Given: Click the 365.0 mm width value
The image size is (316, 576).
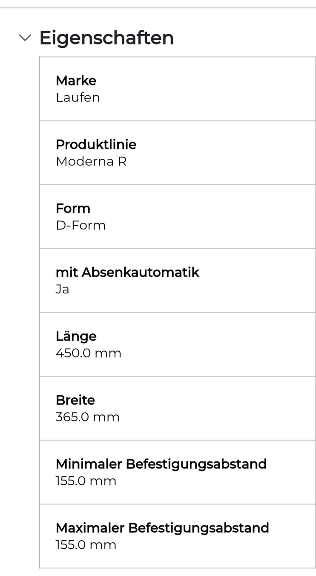Looking at the screenshot, I should [x=87, y=417].
